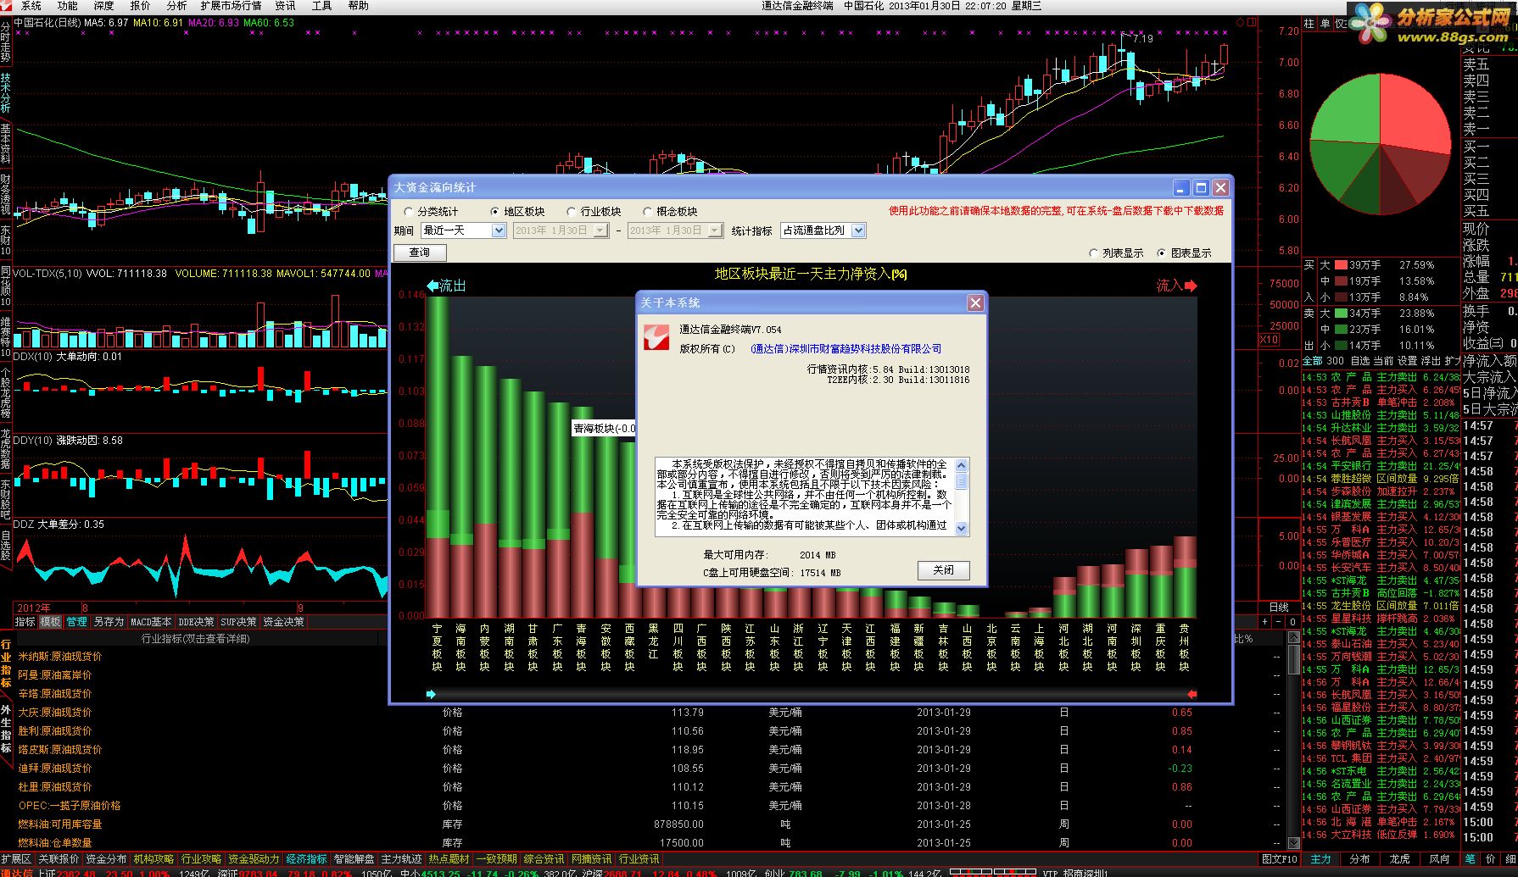Select the 全部 filter in trade list
This screenshot has height=877, width=1518.
[1311, 361]
